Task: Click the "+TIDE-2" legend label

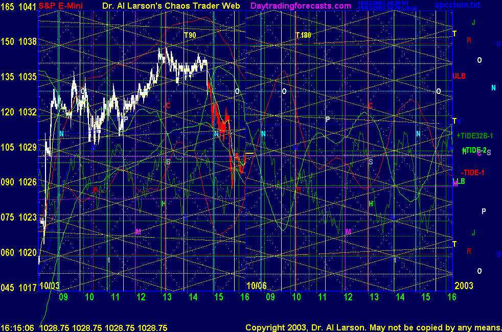Action: coord(474,150)
